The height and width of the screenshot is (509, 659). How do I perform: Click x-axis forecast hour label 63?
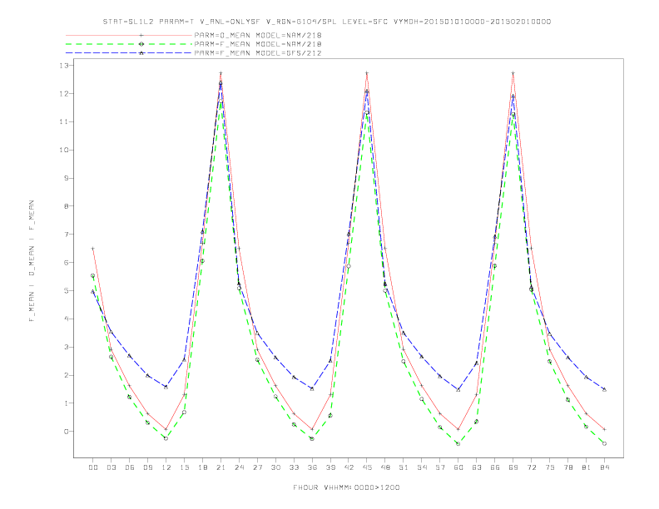click(477, 467)
